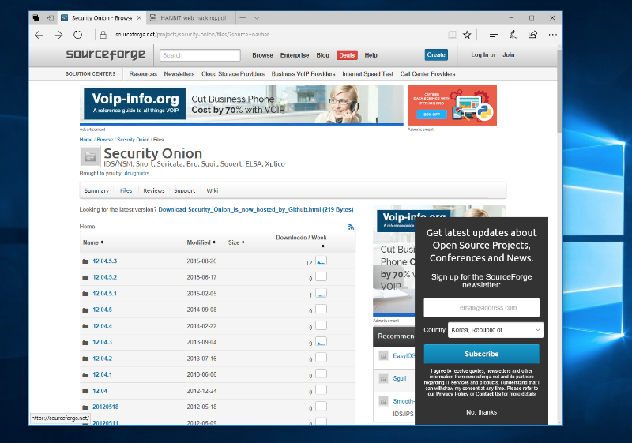Open the Files project tab
This screenshot has height=443, width=632.
[126, 190]
